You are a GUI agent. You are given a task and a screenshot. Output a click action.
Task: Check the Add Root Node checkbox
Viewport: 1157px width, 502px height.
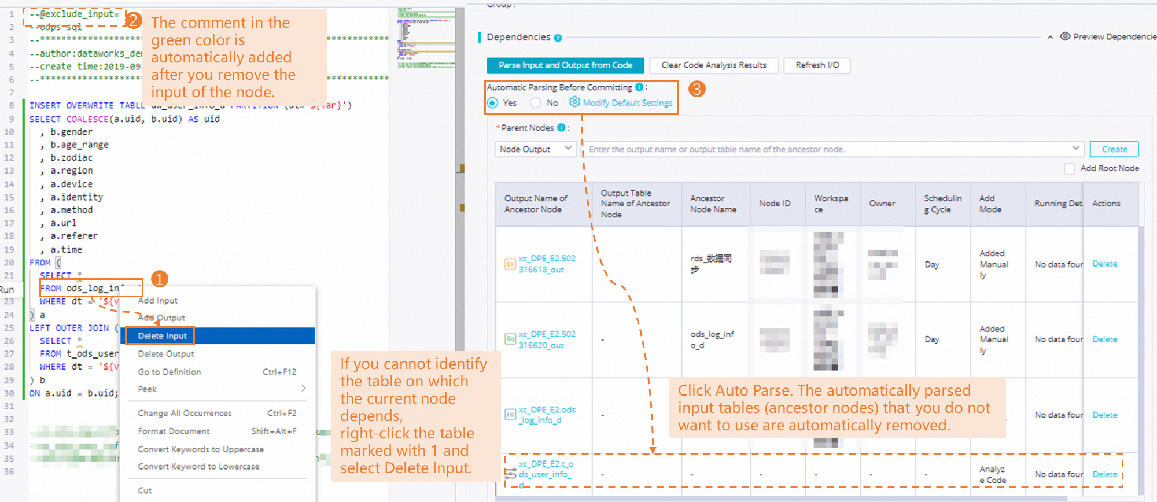(x=1070, y=168)
